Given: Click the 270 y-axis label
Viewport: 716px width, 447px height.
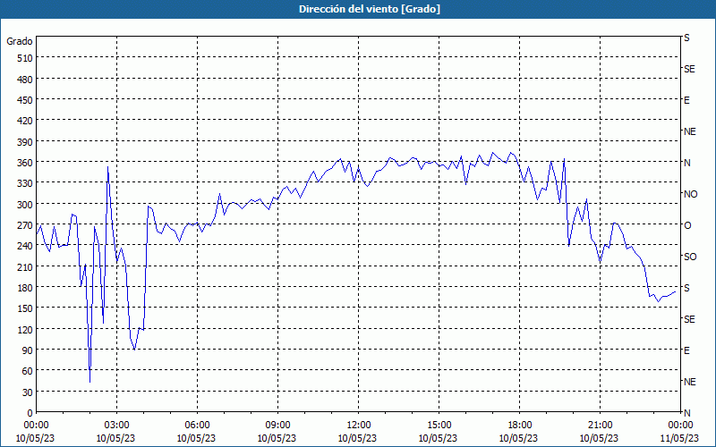Looking at the screenshot, I should [25, 225].
